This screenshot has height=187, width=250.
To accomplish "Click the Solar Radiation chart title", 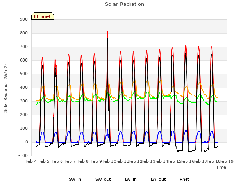I will tap(125, 4).
